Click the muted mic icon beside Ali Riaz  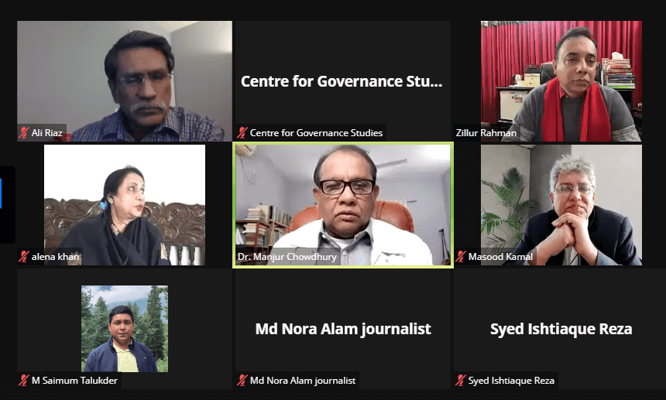click(x=24, y=133)
